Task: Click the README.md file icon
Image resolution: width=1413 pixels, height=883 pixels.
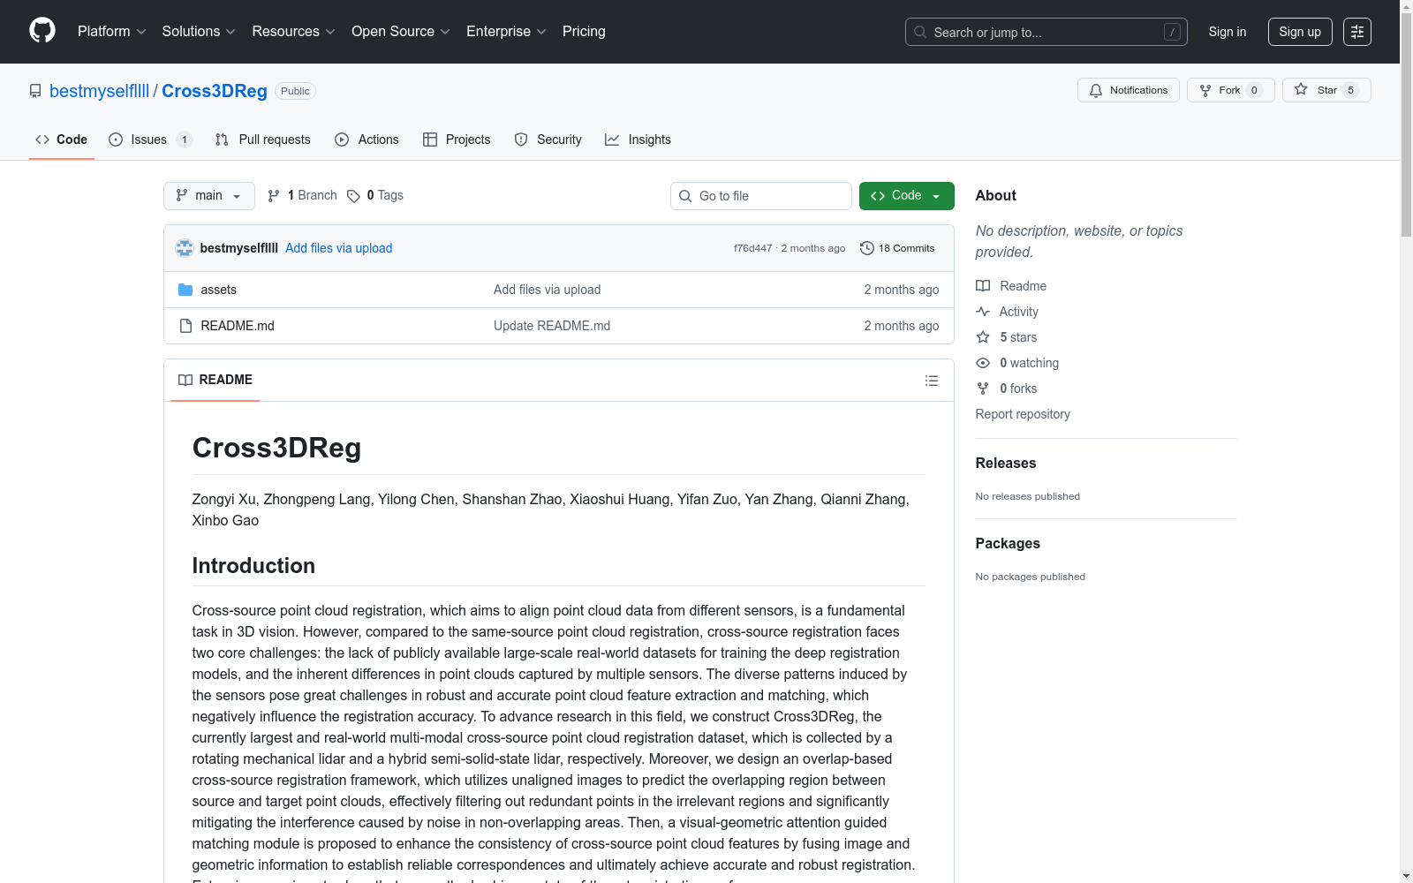Action: [185, 326]
